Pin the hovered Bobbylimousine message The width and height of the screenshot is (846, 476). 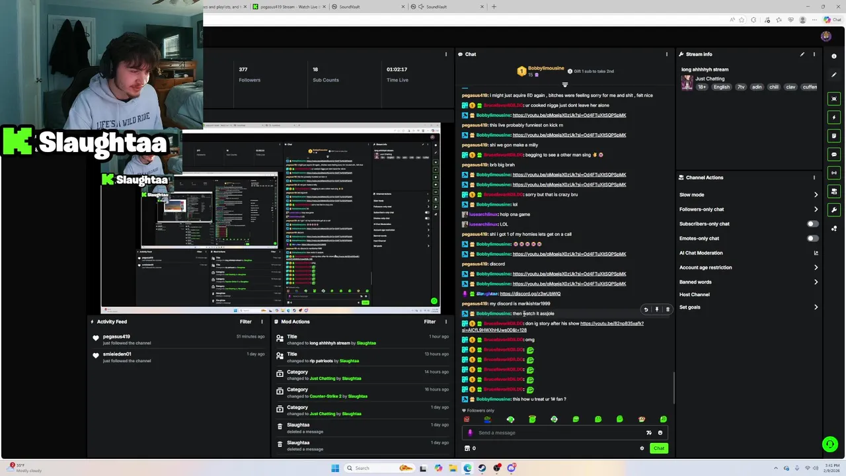[656, 309]
